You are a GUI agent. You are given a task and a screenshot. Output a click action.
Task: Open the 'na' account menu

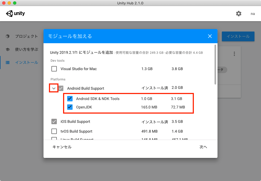coord(253,14)
